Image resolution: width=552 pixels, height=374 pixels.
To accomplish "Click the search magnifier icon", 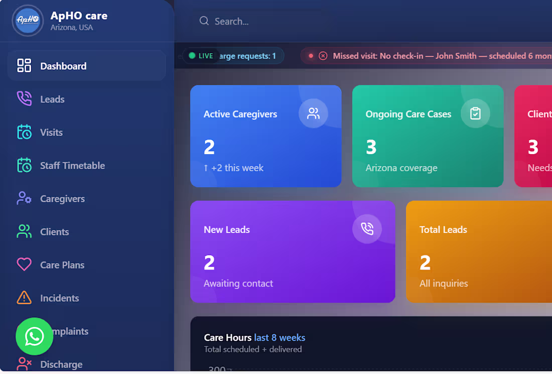I will 204,21.
